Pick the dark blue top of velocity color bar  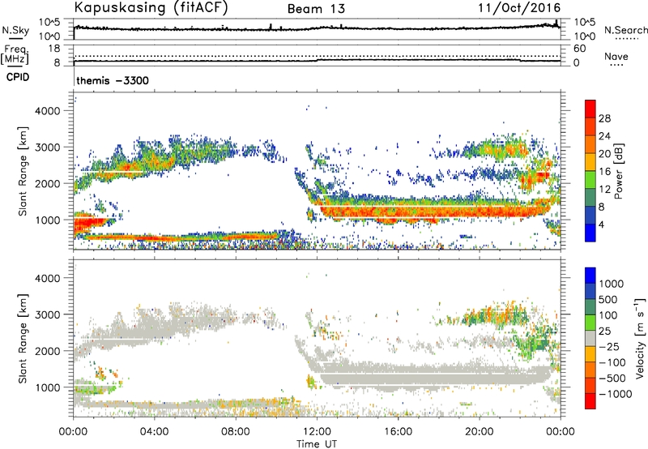(x=590, y=276)
